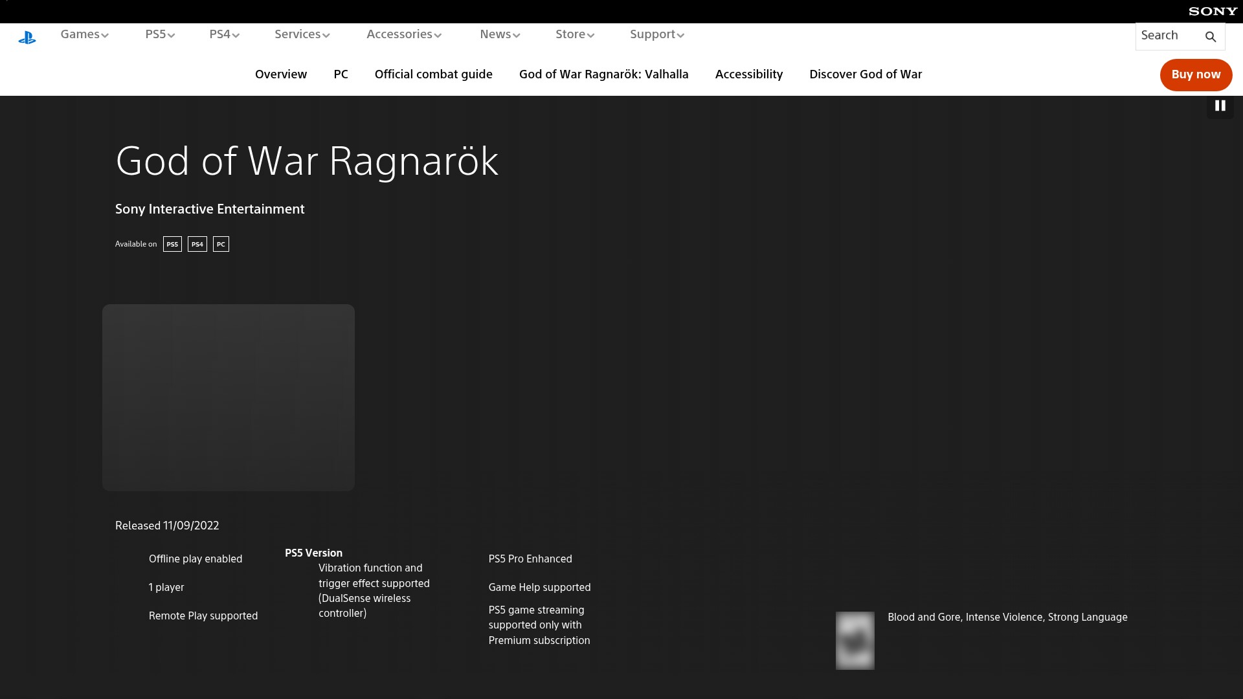Click the PS5 Version heading
The image size is (1243, 699).
(x=313, y=553)
